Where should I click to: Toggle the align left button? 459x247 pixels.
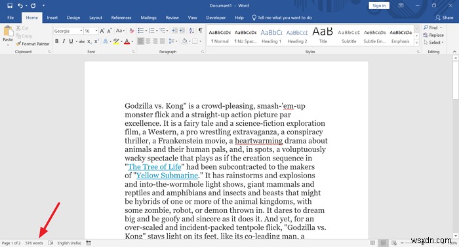point(141,41)
